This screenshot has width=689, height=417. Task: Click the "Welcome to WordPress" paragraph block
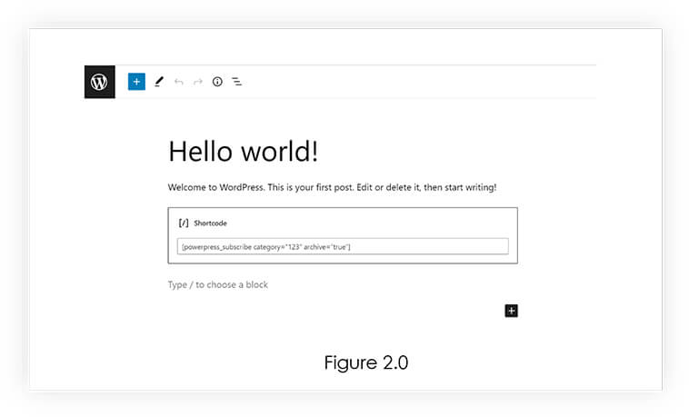click(x=332, y=187)
